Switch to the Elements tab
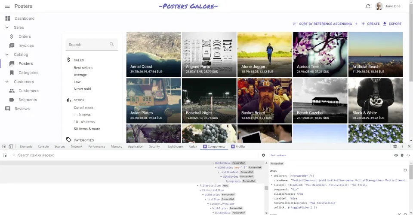This screenshot has height=215, width=413. pyautogui.click(x=26, y=146)
